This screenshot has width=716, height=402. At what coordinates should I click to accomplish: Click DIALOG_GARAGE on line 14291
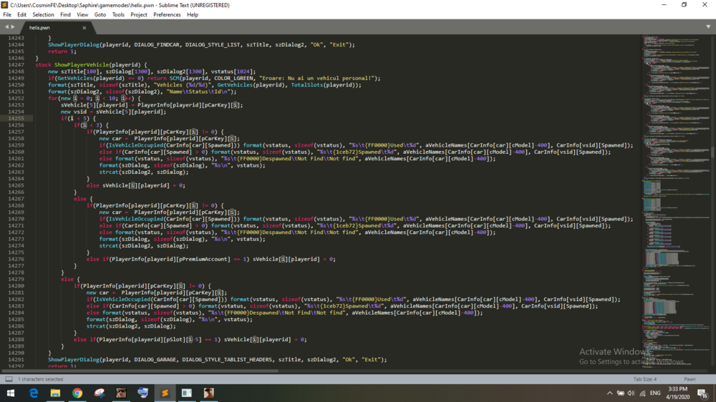click(x=155, y=360)
